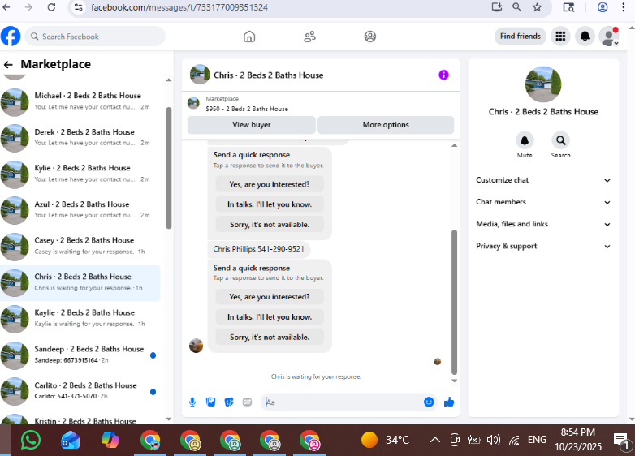The height and width of the screenshot is (456, 635).
Task: Open Copilot from the taskbar
Action: coord(110,440)
